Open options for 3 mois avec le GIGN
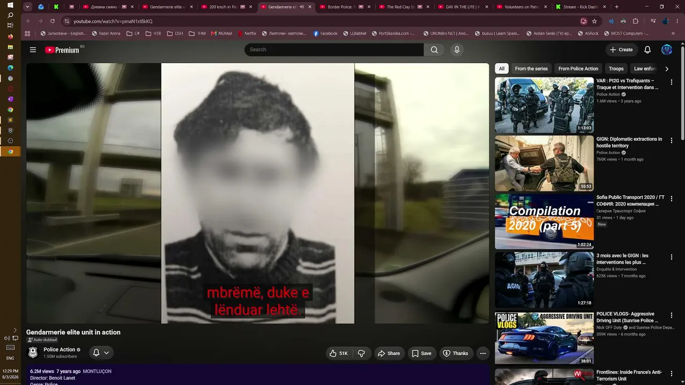Screen dimensions: 685x385 pyautogui.click(x=672, y=257)
